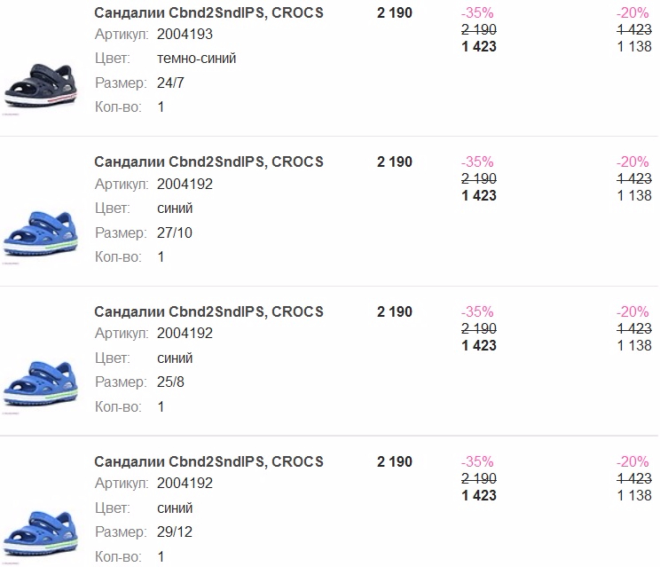Image resolution: width=660 pixels, height=567 pixels.
Task: Click the "темно-синий" color value
Action: (196, 59)
